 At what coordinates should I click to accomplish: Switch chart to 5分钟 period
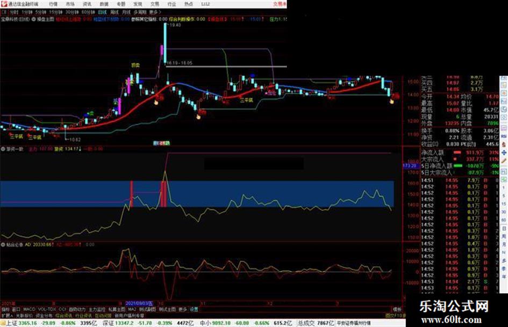(x=41, y=12)
